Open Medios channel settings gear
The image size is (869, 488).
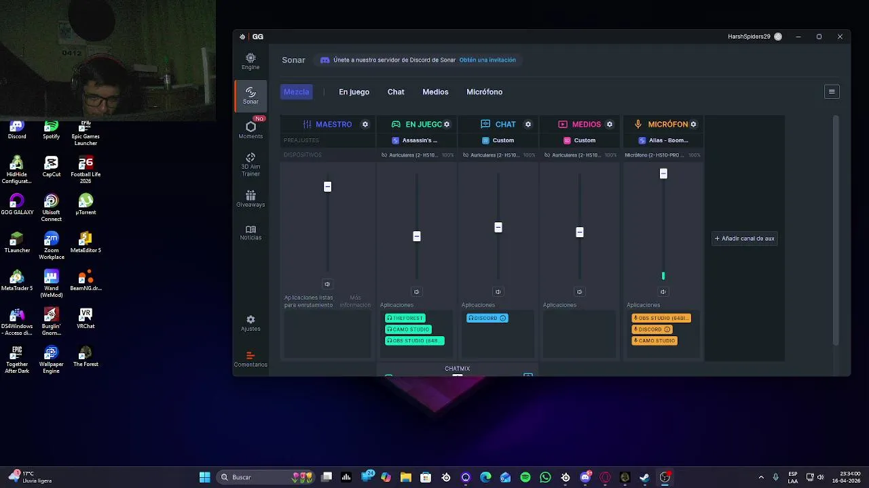point(610,124)
